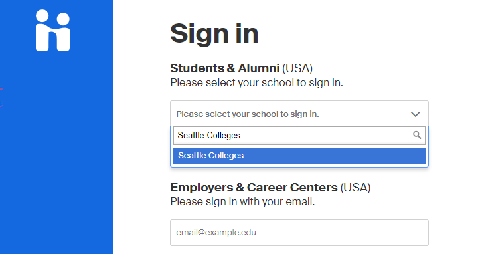Click the Handshake logo in the sidebar
478x254 pixels.
point(52,30)
